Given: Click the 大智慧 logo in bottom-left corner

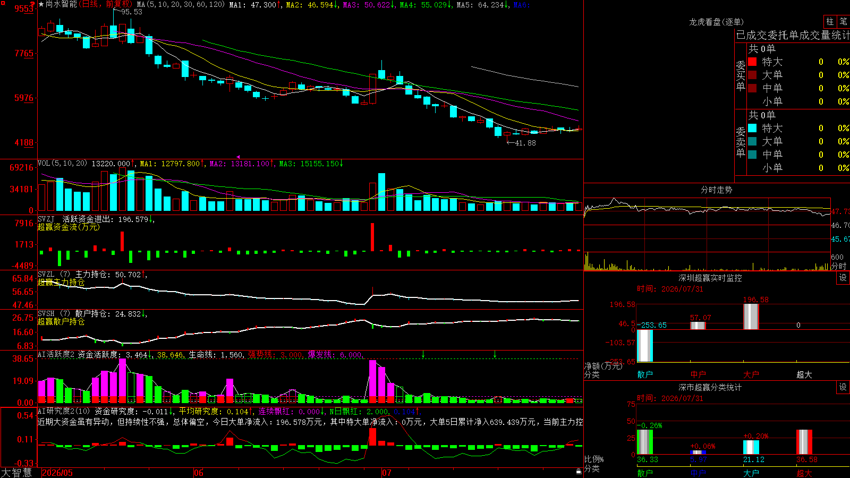Looking at the screenshot, I should [16, 473].
